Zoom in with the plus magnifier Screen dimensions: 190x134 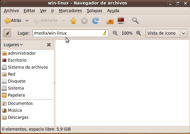coord(138,33)
